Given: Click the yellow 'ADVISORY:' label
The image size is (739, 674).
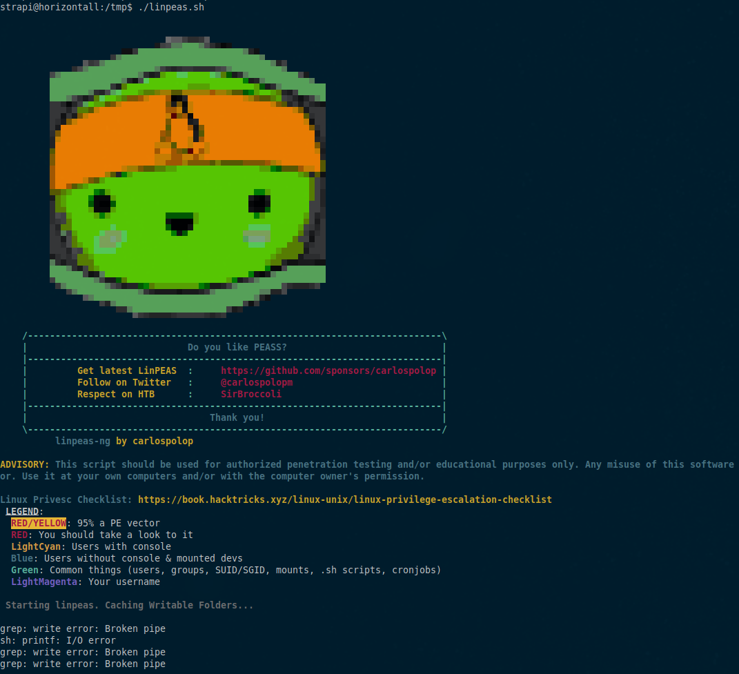Looking at the screenshot, I should [25, 465].
